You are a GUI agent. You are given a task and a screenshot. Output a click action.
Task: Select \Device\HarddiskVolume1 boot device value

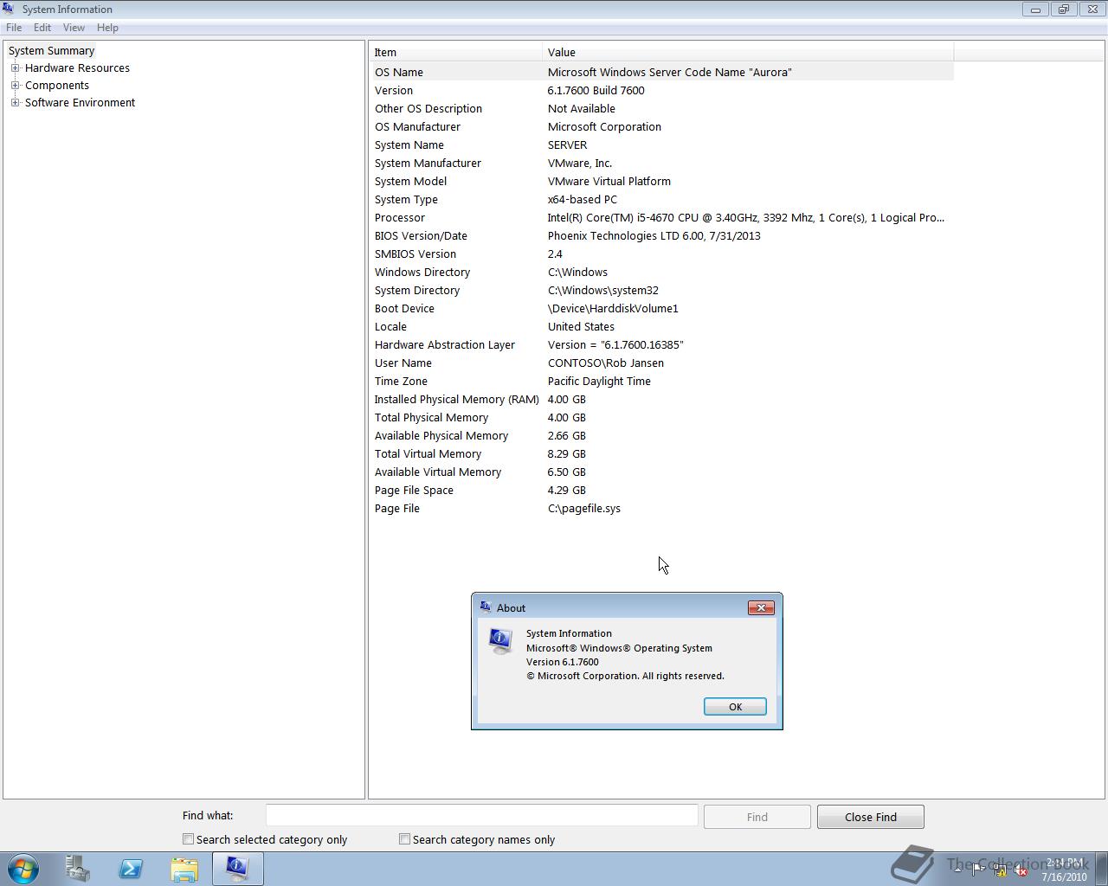tap(613, 308)
